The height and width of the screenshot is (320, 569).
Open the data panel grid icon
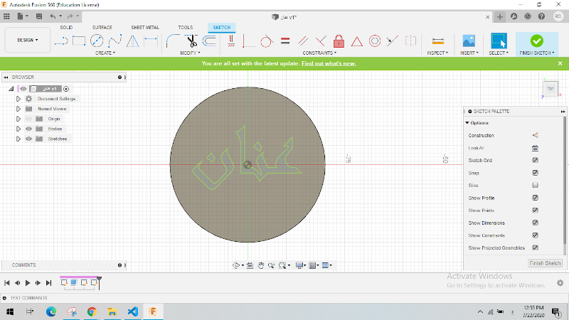pos(6,16)
